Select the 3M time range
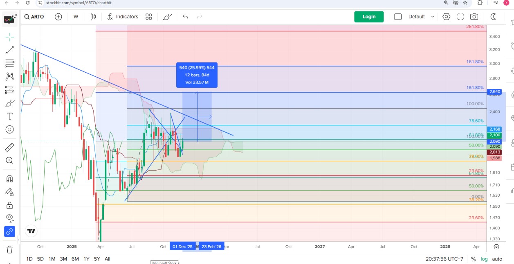The width and height of the screenshot is (514, 264). [x=63, y=259]
